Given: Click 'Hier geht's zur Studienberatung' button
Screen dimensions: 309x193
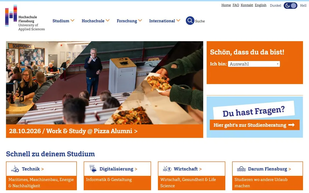Looking at the screenshot, I should (x=255, y=125).
